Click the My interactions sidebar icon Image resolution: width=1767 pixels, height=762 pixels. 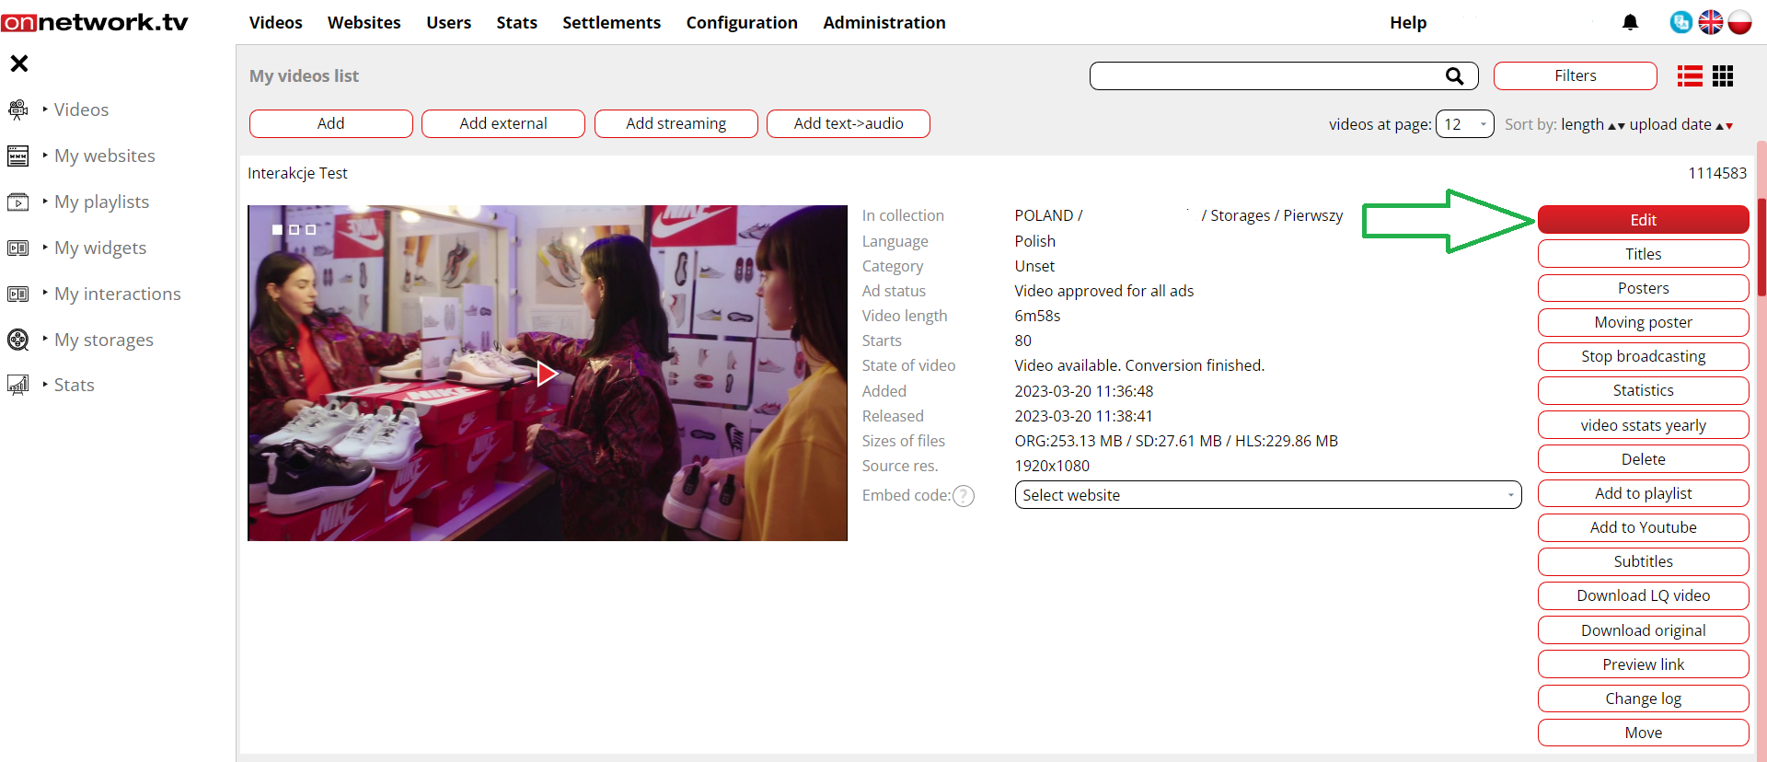(17, 294)
